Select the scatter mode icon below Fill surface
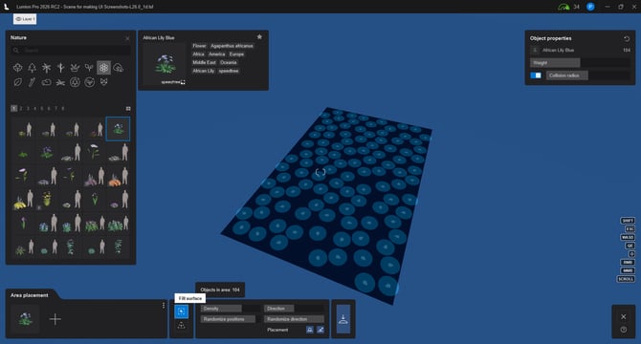Viewport: 641px width, 344px height. 182,326
